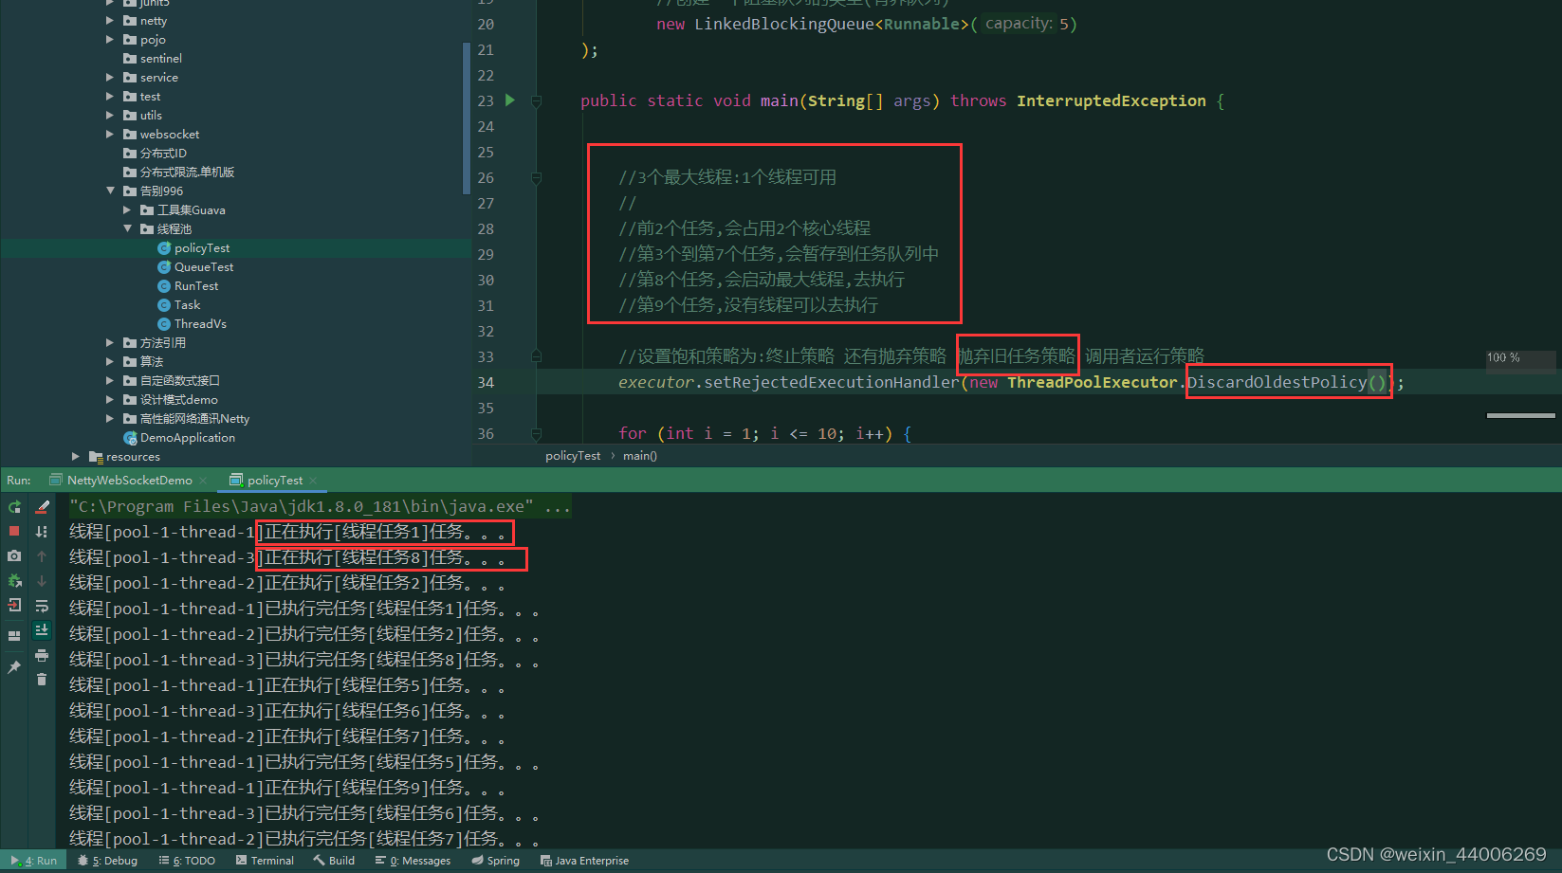Screen dimensions: 1562x873
Task: Print the console output
Action: 42,656
